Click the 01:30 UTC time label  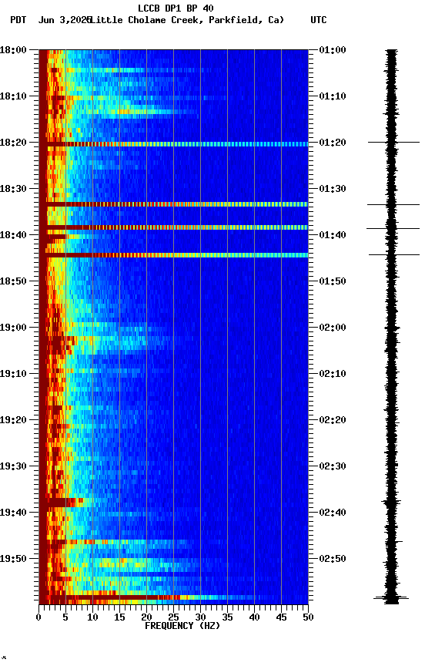[333, 189]
